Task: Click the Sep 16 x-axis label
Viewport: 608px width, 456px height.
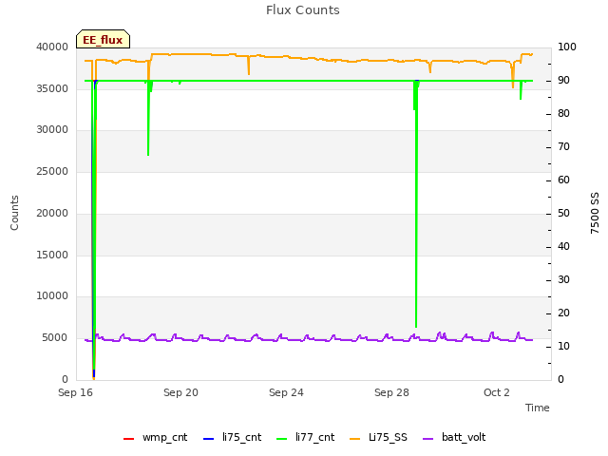Action: (x=75, y=392)
